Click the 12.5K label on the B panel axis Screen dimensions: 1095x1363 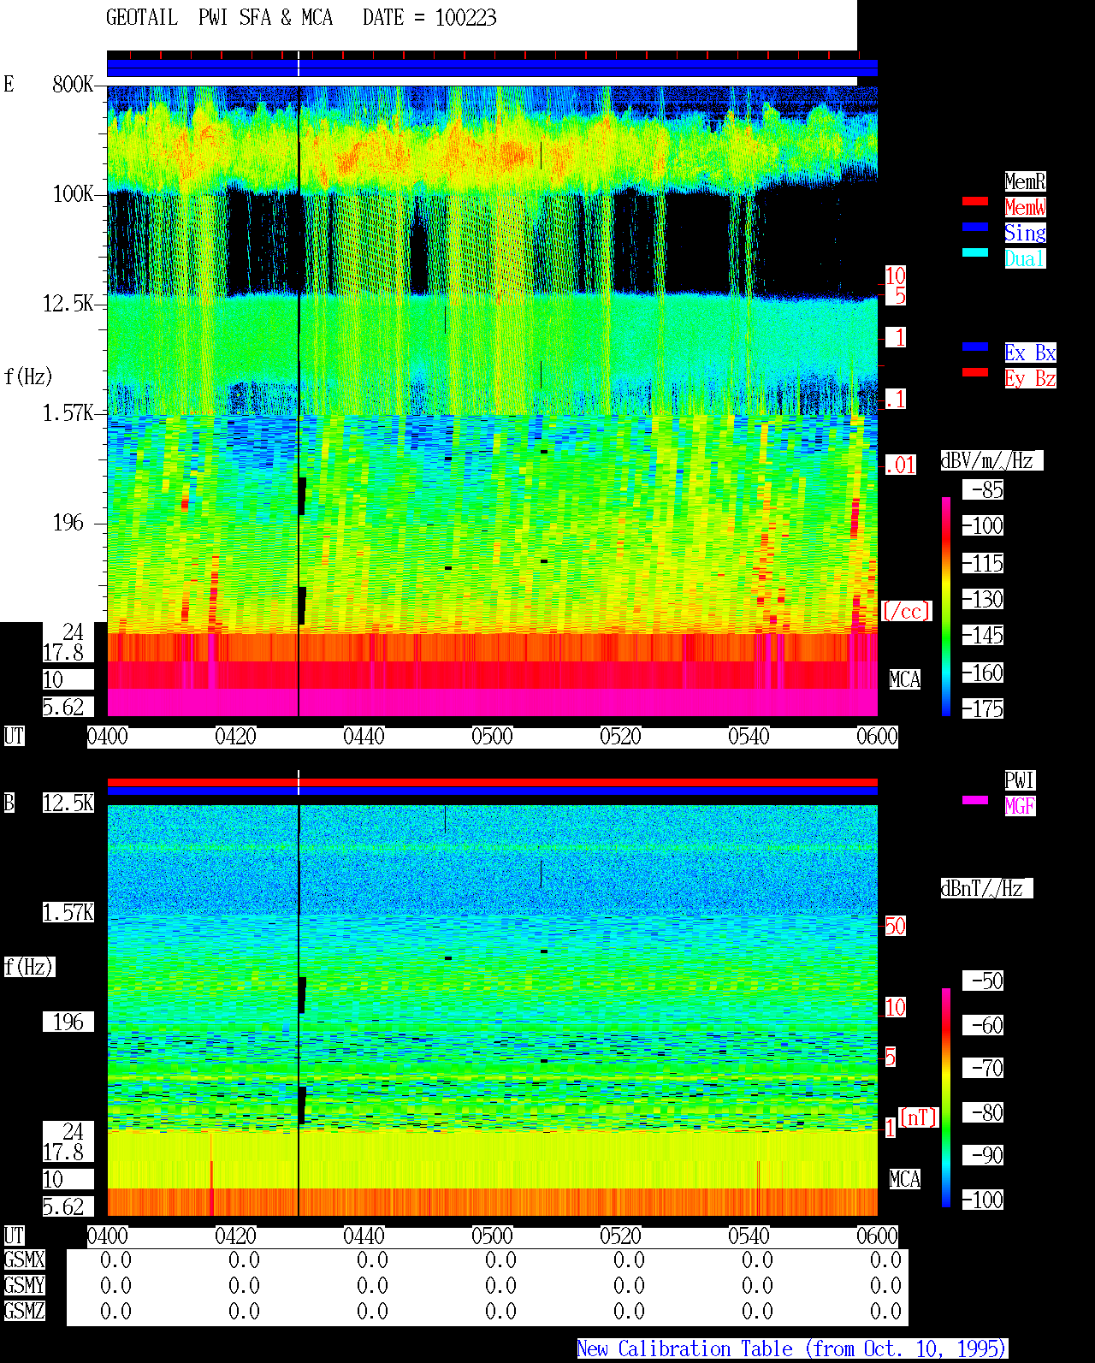[x=68, y=803]
